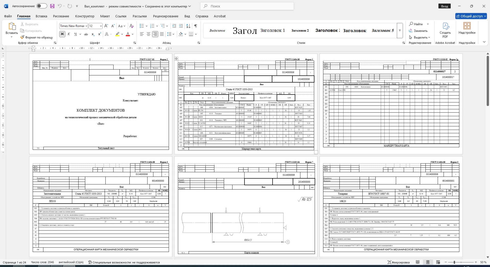Expand the Styles gallery
Viewport: 490px width, 267px height.
click(x=400, y=31)
